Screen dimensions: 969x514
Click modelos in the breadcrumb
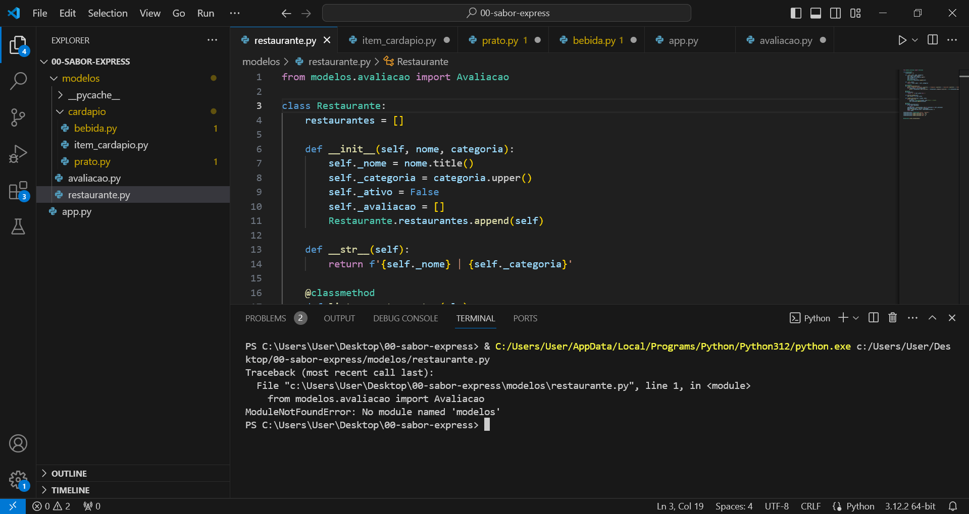(261, 62)
